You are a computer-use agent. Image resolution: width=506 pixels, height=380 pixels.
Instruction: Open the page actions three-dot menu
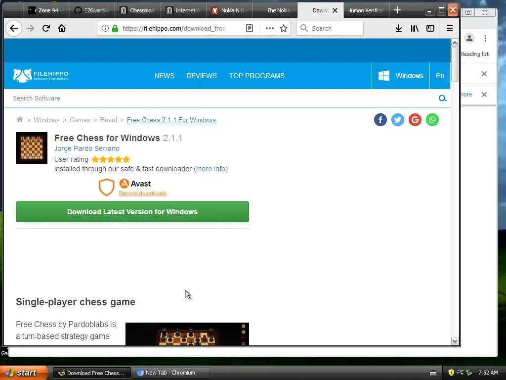270,28
